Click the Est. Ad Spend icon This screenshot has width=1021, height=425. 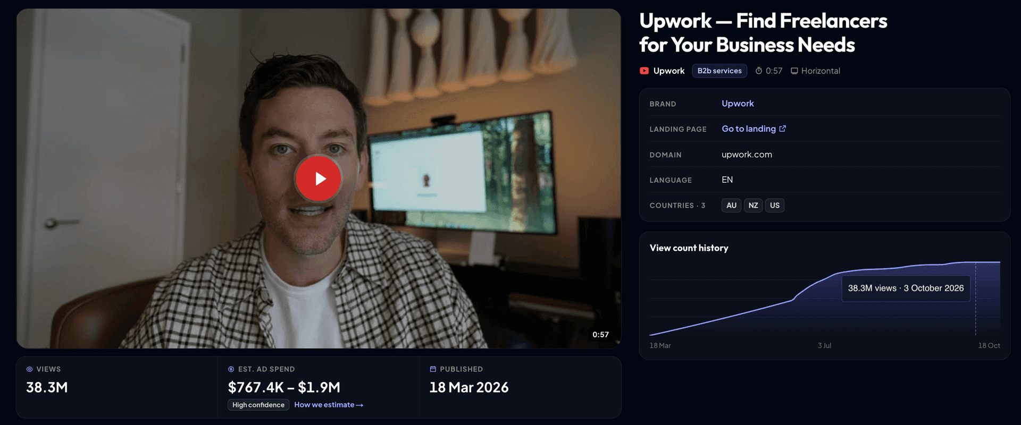231,369
